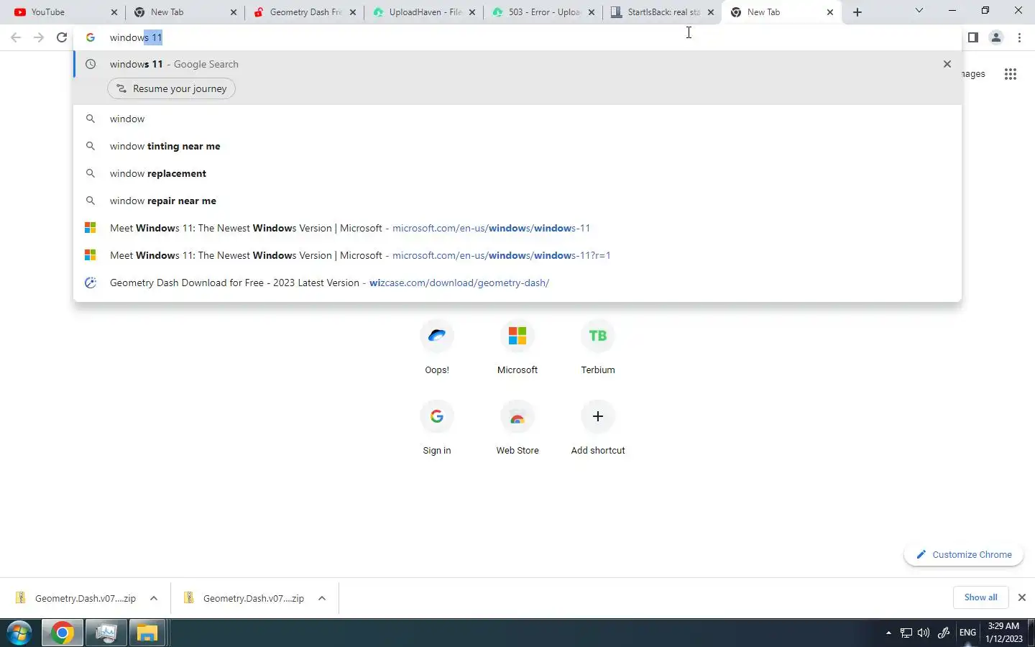The image size is (1035, 647).
Task: Choose 'window tinting near me' suggestion
Action: 517,146
